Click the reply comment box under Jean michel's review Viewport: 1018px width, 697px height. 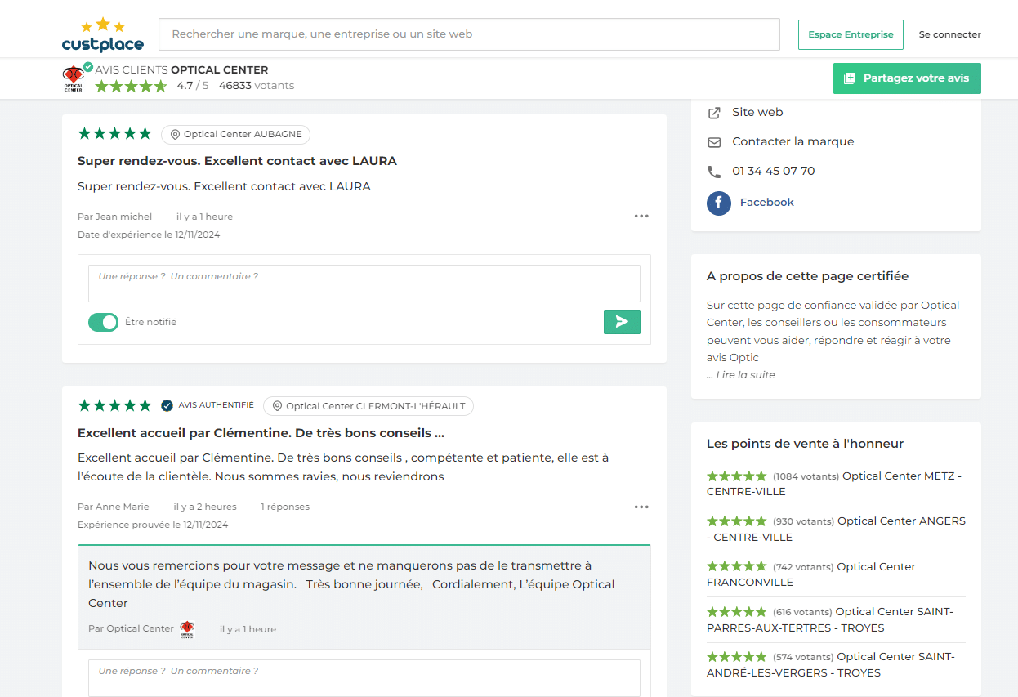click(x=364, y=283)
